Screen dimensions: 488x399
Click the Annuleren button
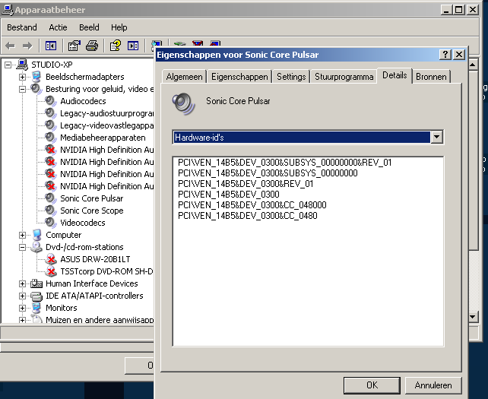coord(433,385)
